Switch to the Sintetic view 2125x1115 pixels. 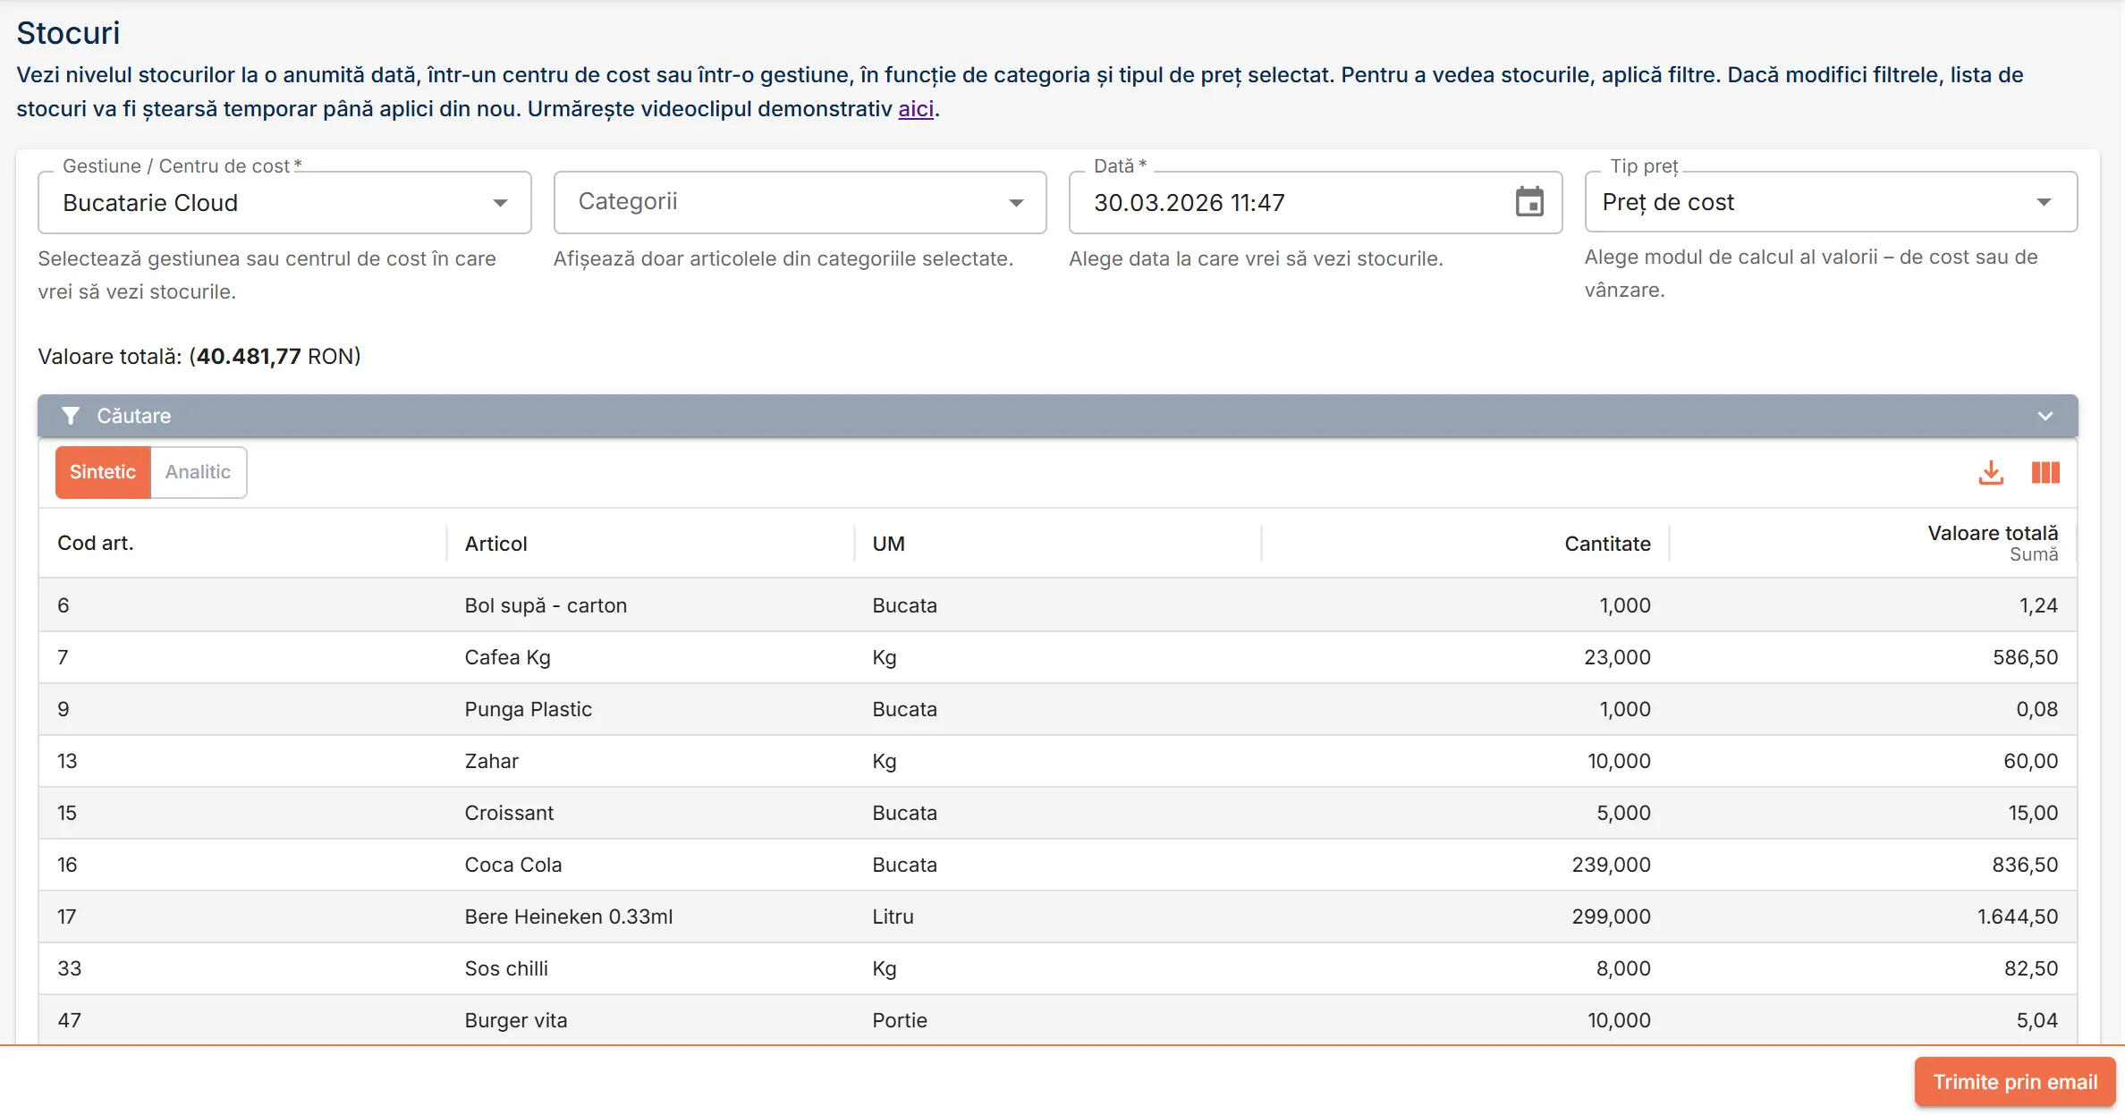pos(103,472)
